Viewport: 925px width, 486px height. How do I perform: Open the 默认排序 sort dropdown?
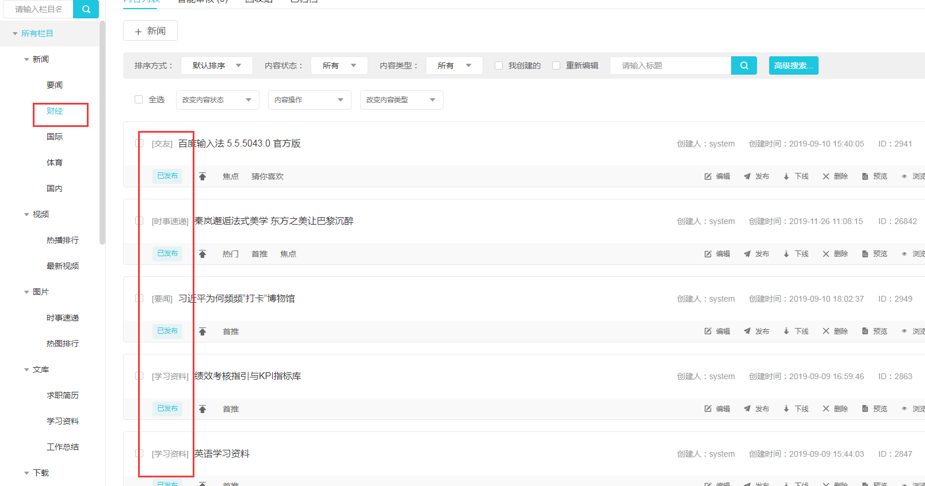[217, 65]
